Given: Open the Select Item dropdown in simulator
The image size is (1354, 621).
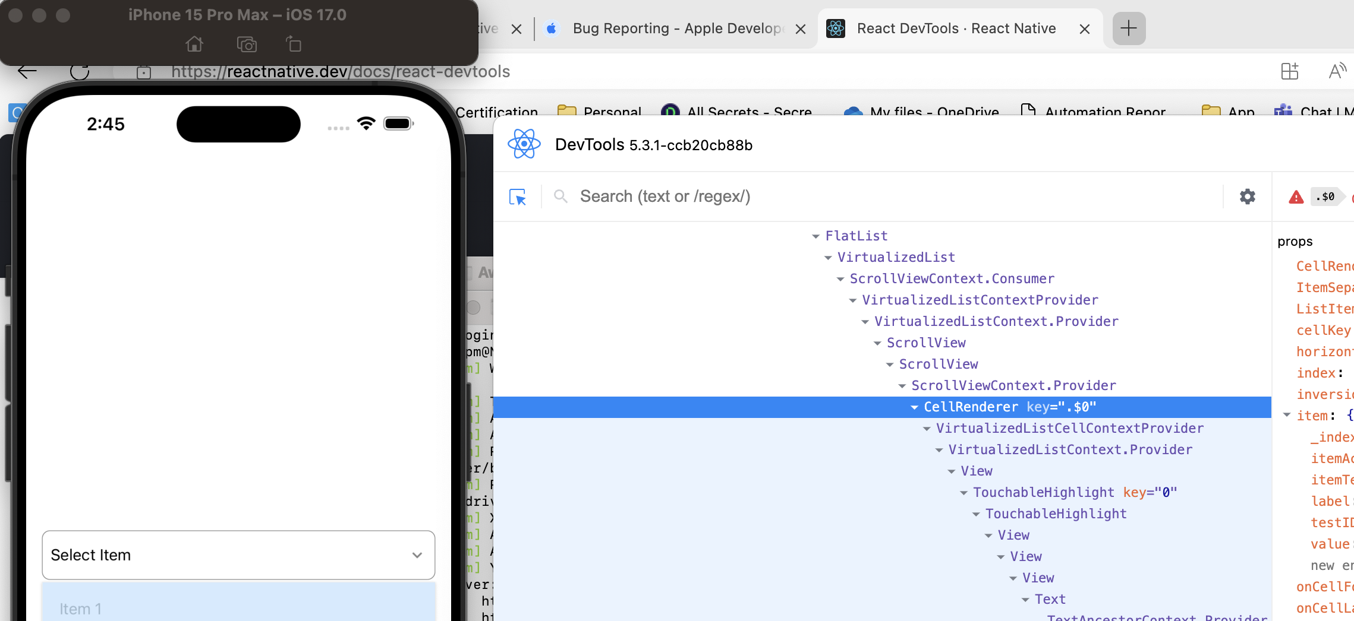Looking at the screenshot, I should pos(238,555).
